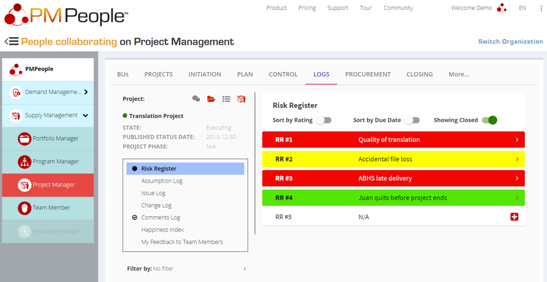Viewport: 547px width, 282px height.
Task: Switch to the PROJECTS tab
Action: [158, 74]
